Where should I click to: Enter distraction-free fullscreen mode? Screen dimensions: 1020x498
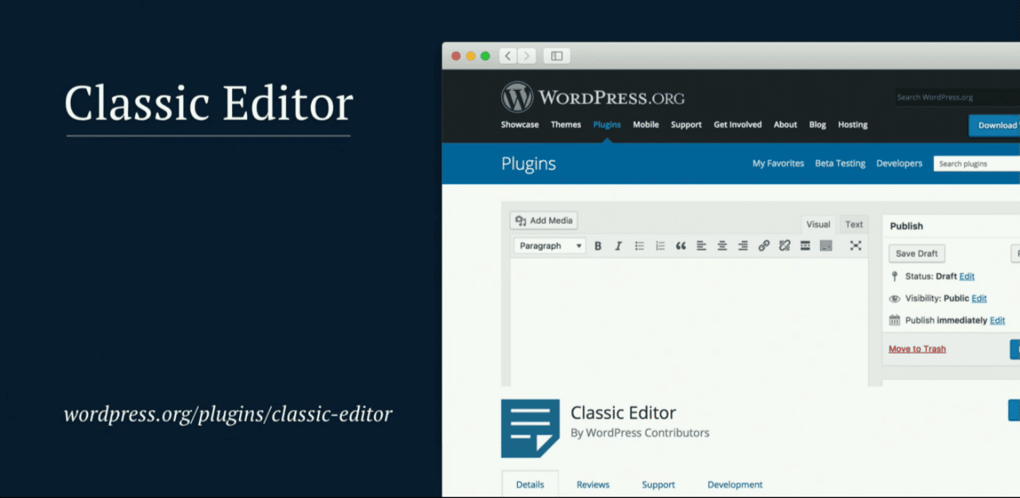pyautogui.click(x=856, y=245)
